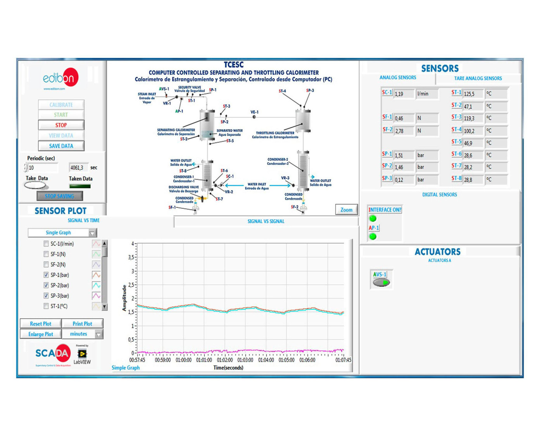The width and height of the screenshot is (540, 436).
Task: Toggle the AVS-1 actuator switch
Action: pyautogui.click(x=381, y=283)
